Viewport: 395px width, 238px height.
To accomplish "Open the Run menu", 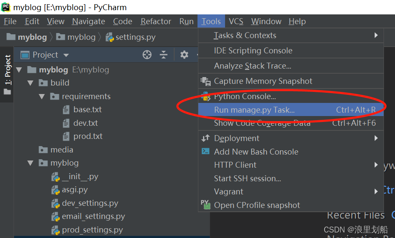I will pos(186,21).
